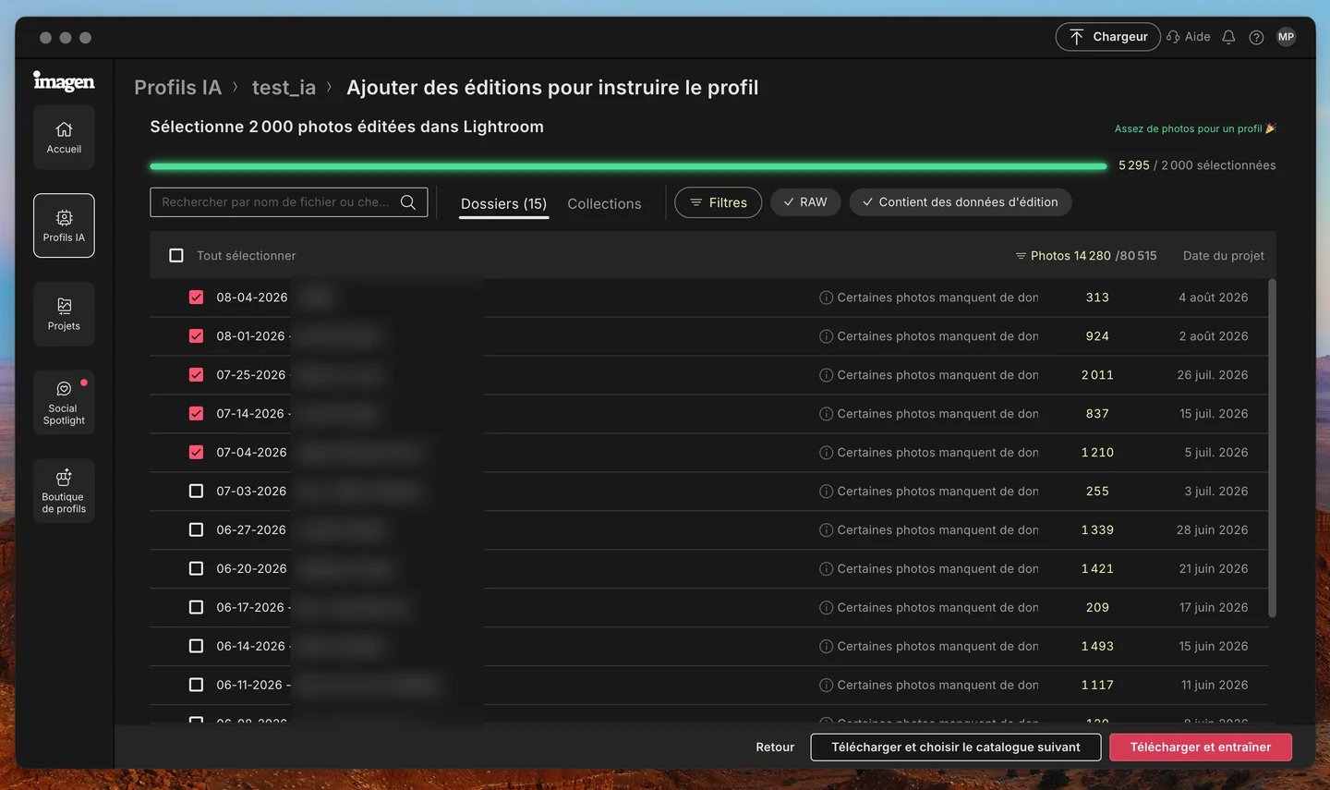Toggle the RAW filter chip
The height and width of the screenshot is (790, 1330).
coord(805,202)
